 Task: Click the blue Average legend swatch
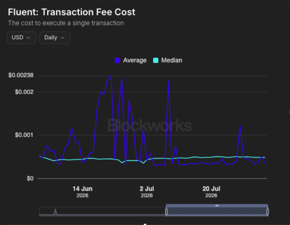(118, 60)
